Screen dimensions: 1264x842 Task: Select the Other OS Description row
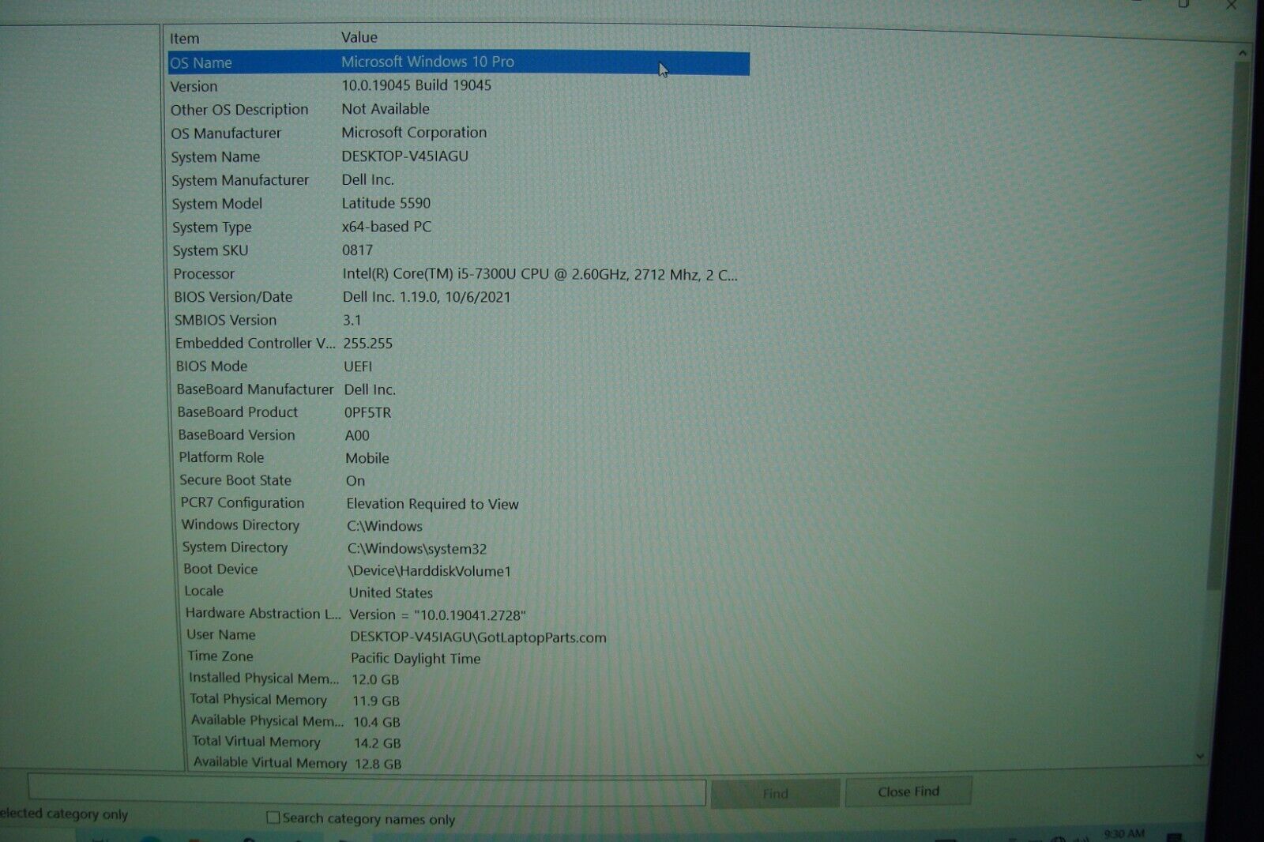click(x=459, y=110)
